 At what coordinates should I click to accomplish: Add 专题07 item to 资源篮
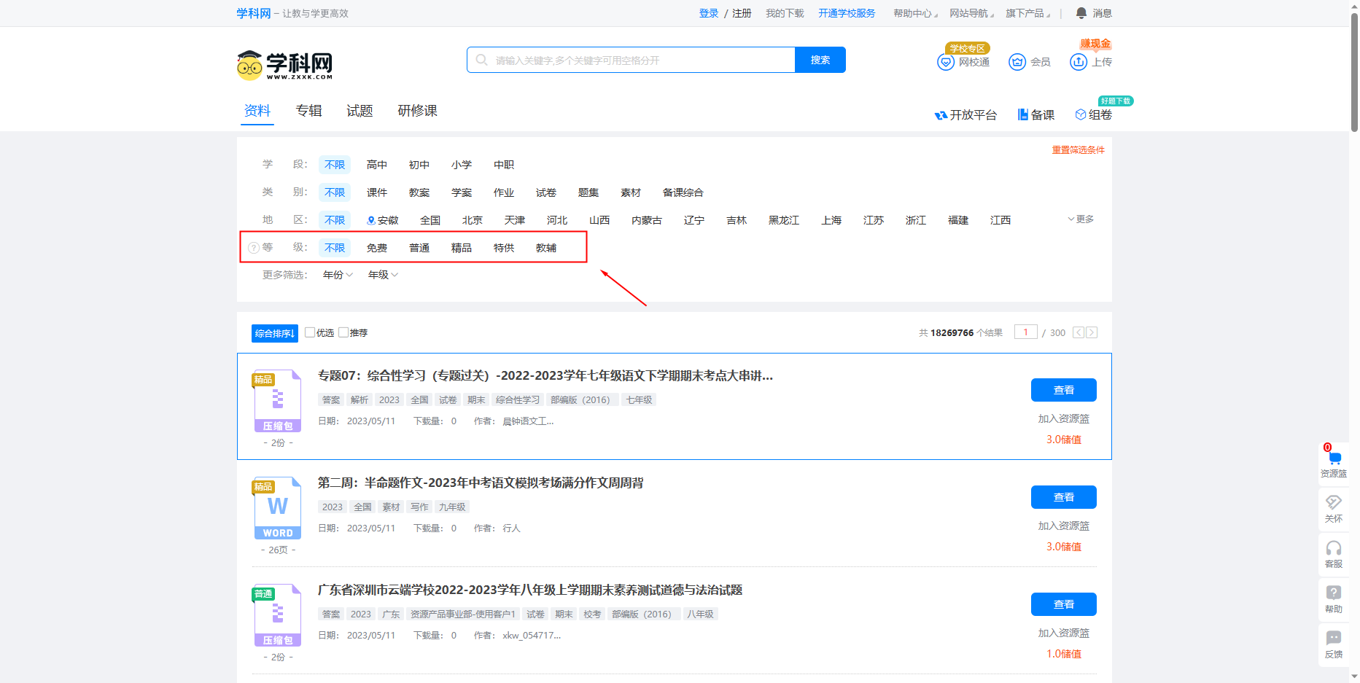click(x=1064, y=418)
